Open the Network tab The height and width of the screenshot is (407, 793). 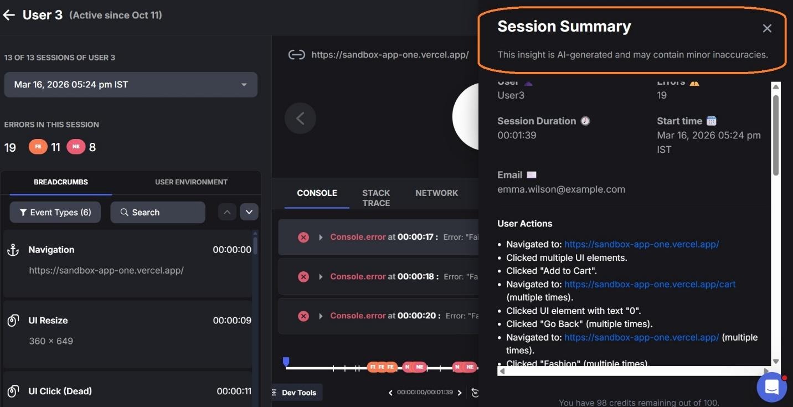coord(436,193)
